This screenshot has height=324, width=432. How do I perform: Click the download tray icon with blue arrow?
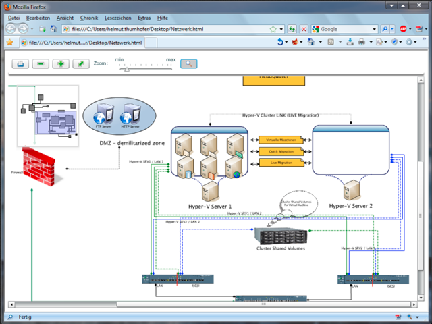(350, 42)
